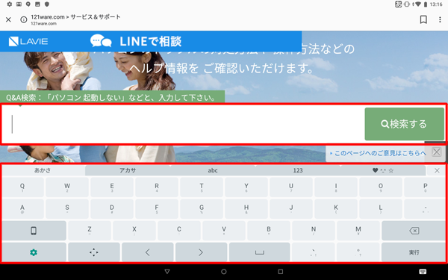448x280 pixels.
Task: Tap the O key
Action: point(381,187)
